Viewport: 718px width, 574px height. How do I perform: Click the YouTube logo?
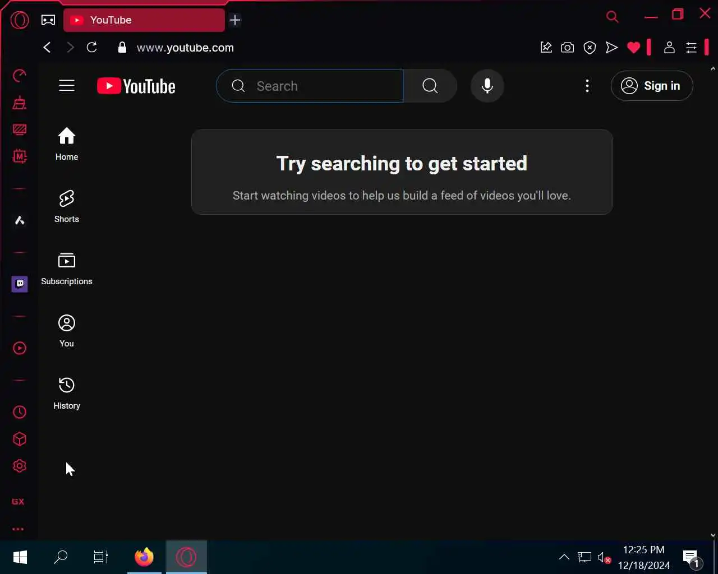[x=136, y=86]
